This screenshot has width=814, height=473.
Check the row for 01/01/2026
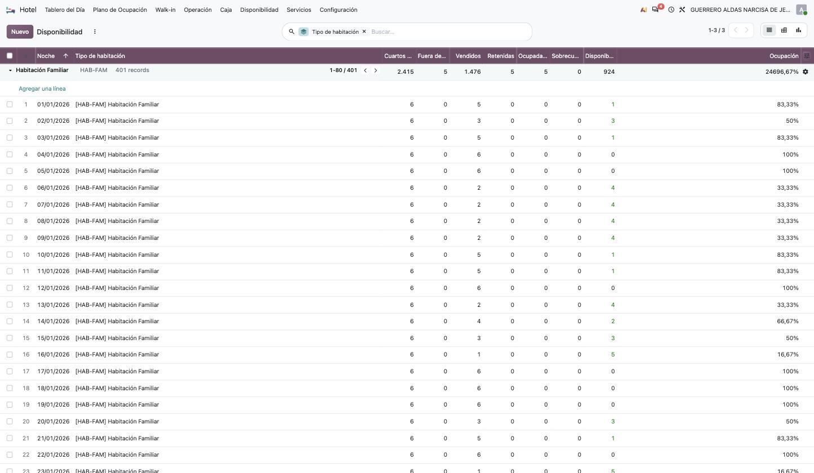[10, 104]
